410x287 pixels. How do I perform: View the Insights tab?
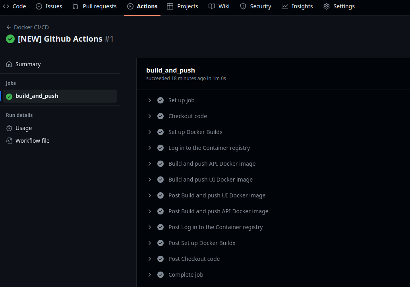click(x=297, y=6)
